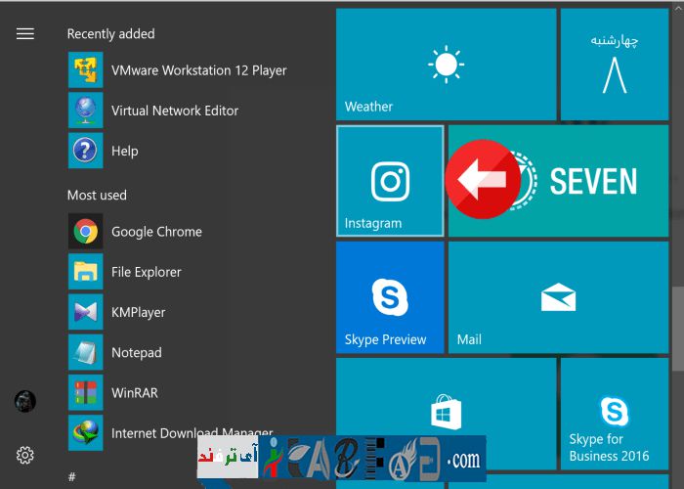Open the Weather tile

[446, 64]
